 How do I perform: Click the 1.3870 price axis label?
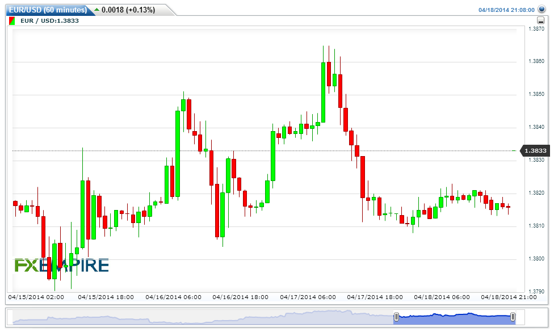(536, 28)
